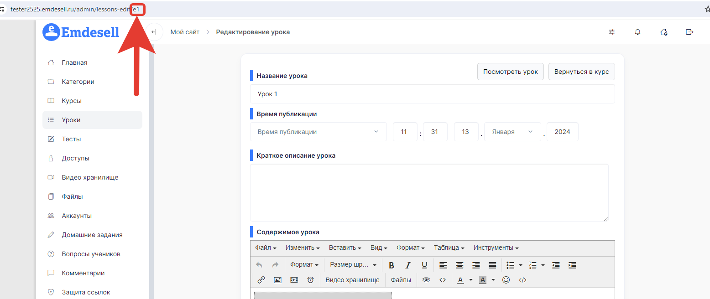Image resolution: width=710 pixels, height=299 pixels.
Task: Open the Формат style dropdown in toolbar
Action: tap(304, 265)
